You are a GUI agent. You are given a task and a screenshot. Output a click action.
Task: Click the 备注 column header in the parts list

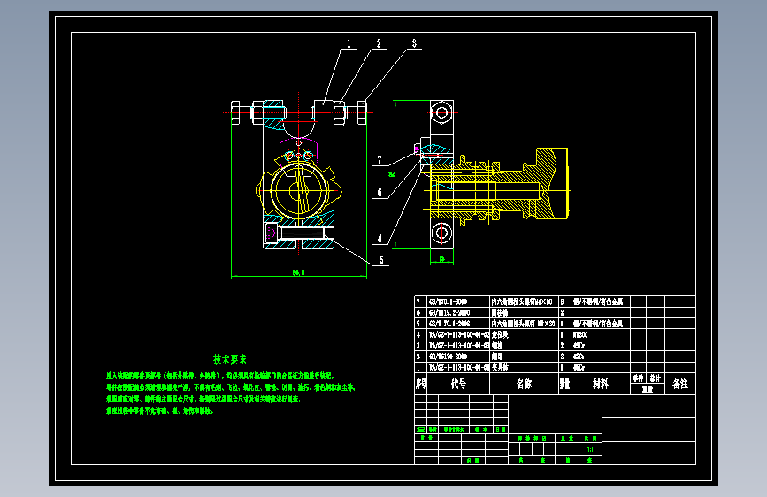click(680, 384)
